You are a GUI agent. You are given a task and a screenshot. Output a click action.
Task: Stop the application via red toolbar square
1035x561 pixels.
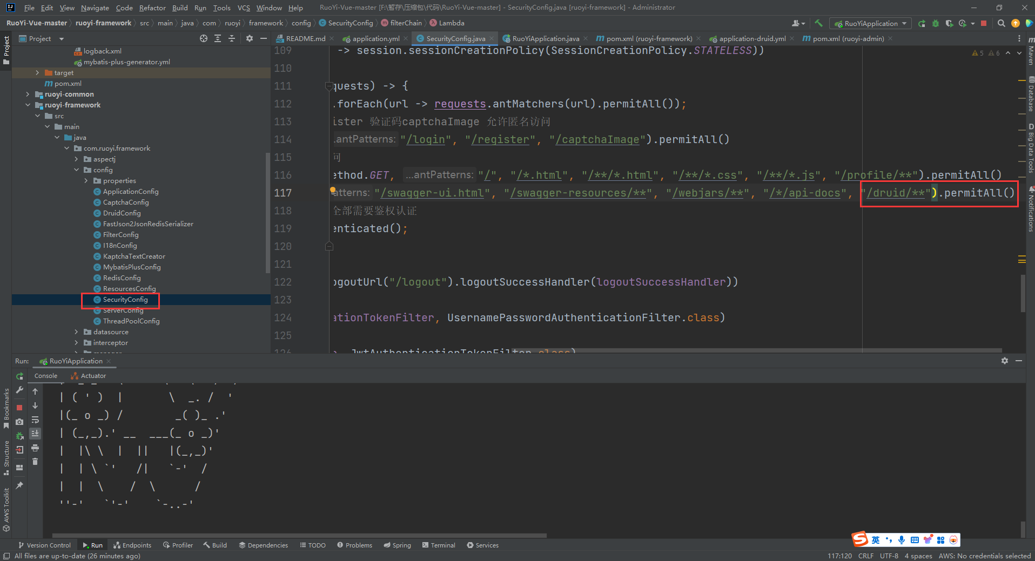(x=984, y=23)
